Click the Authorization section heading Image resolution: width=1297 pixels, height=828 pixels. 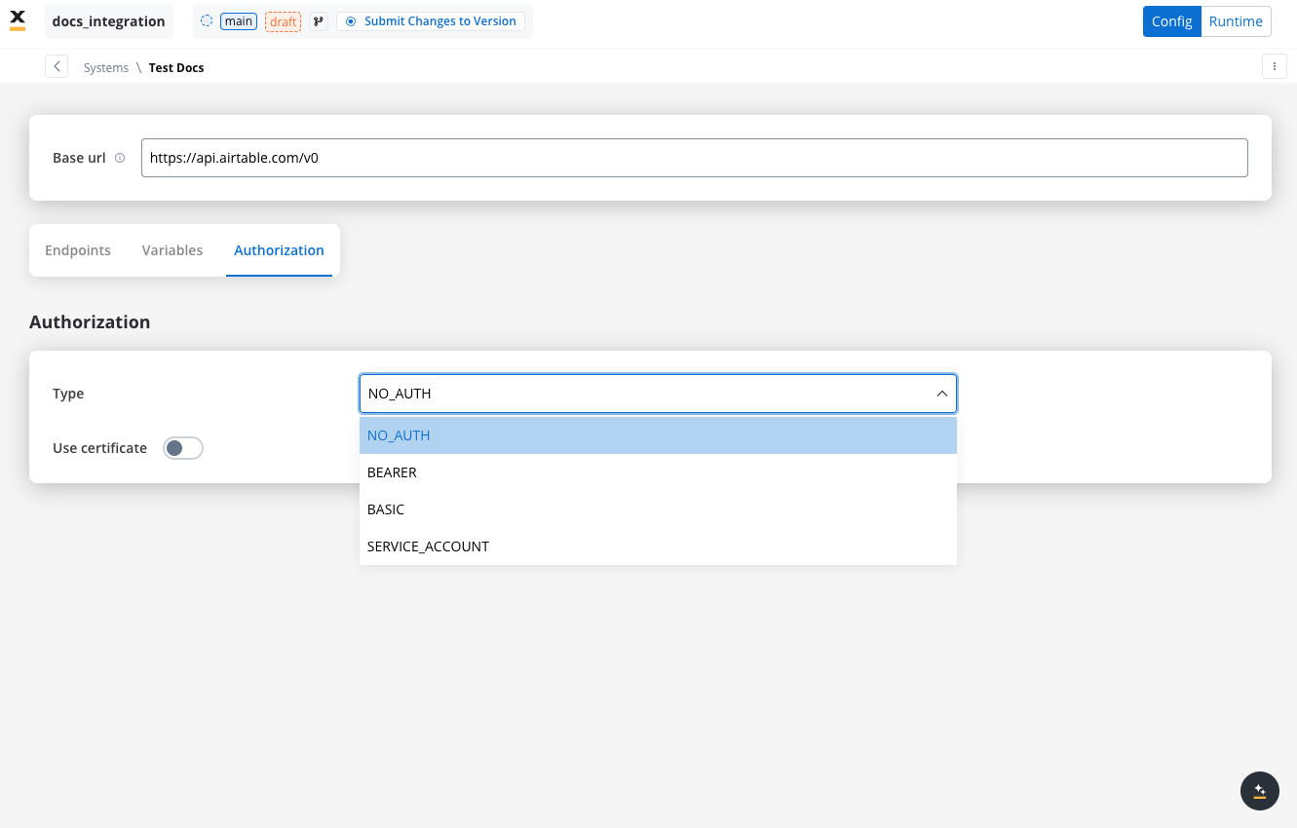click(90, 322)
